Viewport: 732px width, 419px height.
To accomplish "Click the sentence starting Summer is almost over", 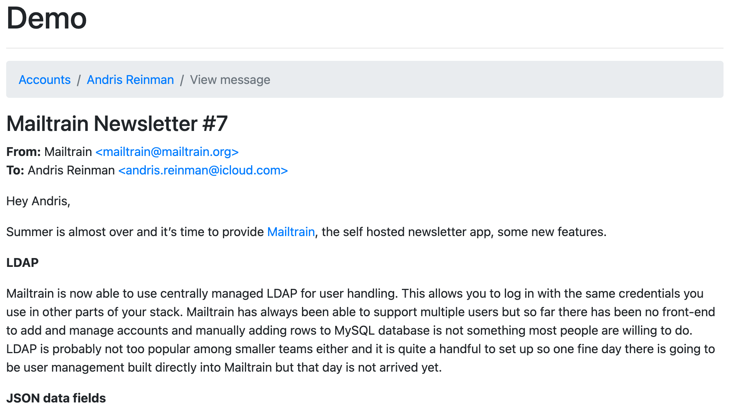I will [x=135, y=232].
